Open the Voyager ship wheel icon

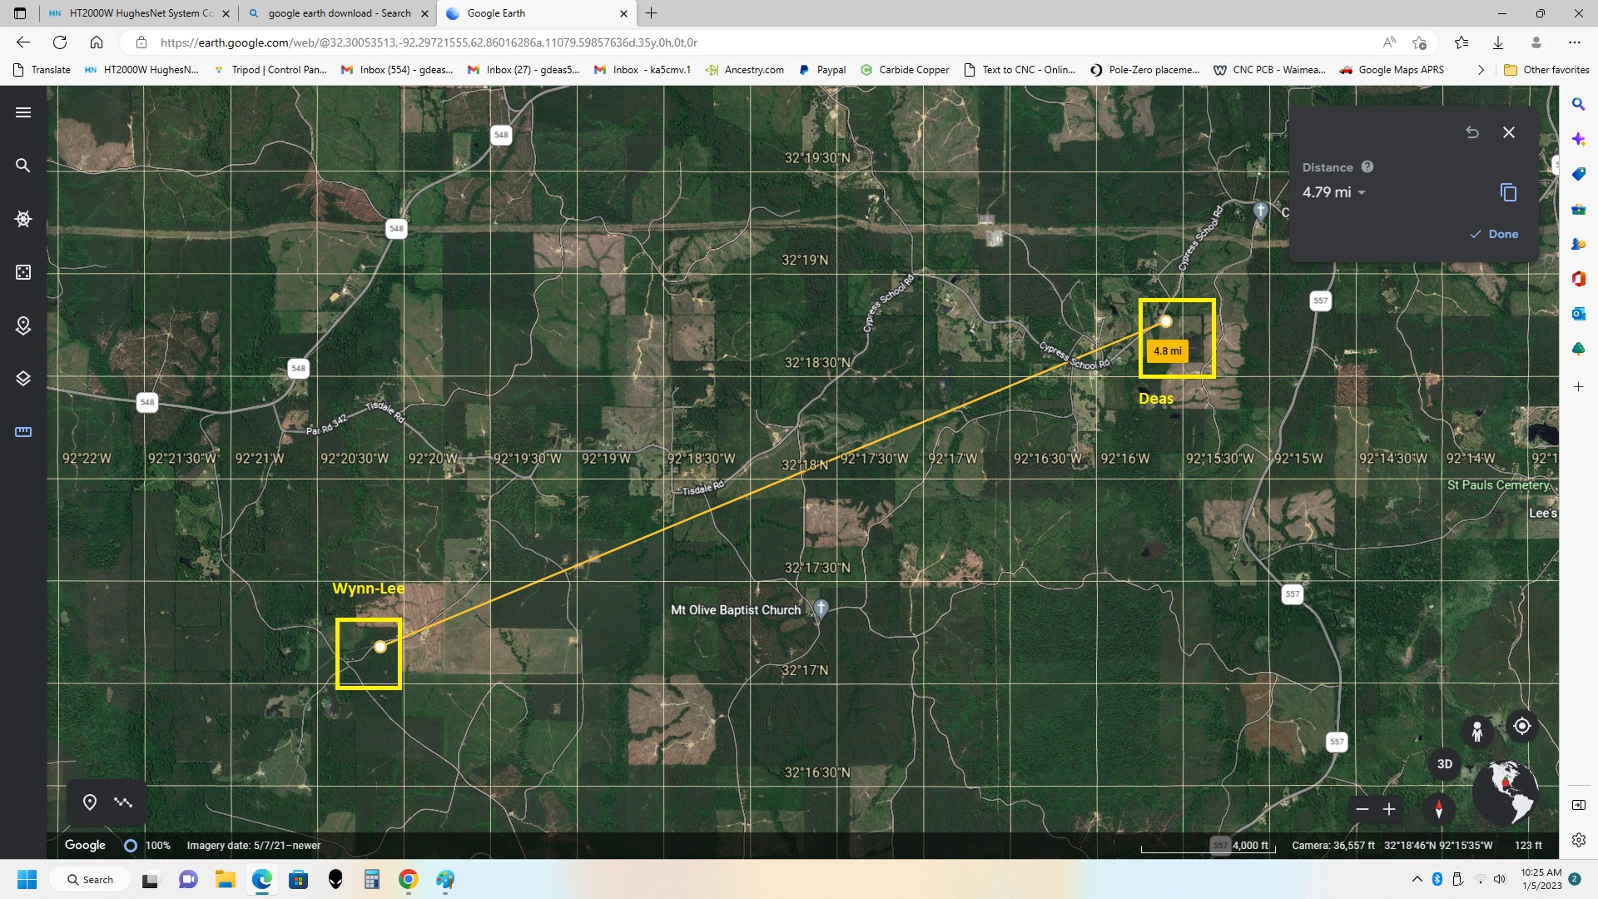23,219
